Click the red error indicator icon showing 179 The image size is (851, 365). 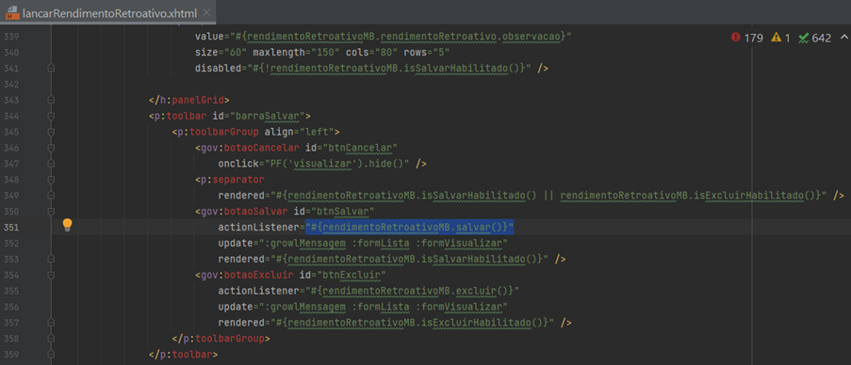coord(735,38)
